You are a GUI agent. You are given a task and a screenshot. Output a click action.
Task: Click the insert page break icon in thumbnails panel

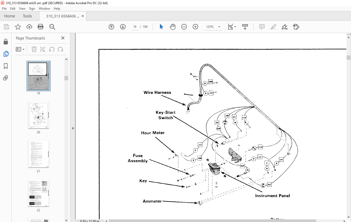pyautogui.click(x=43, y=49)
